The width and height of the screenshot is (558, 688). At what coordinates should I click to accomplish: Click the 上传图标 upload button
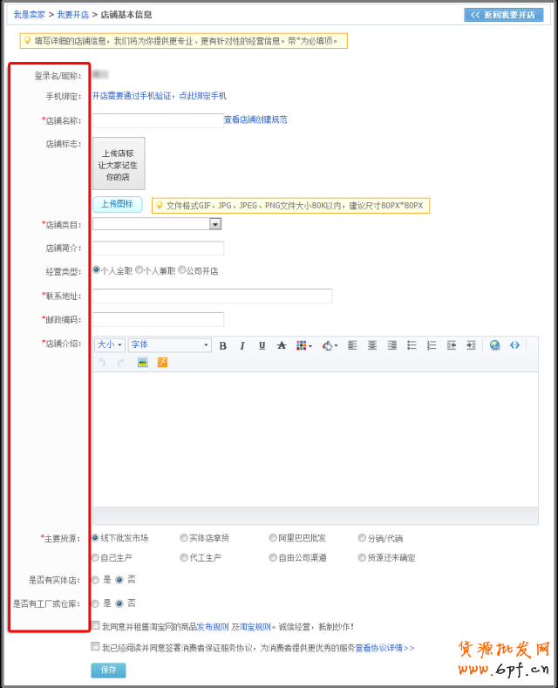pos(117,204)
